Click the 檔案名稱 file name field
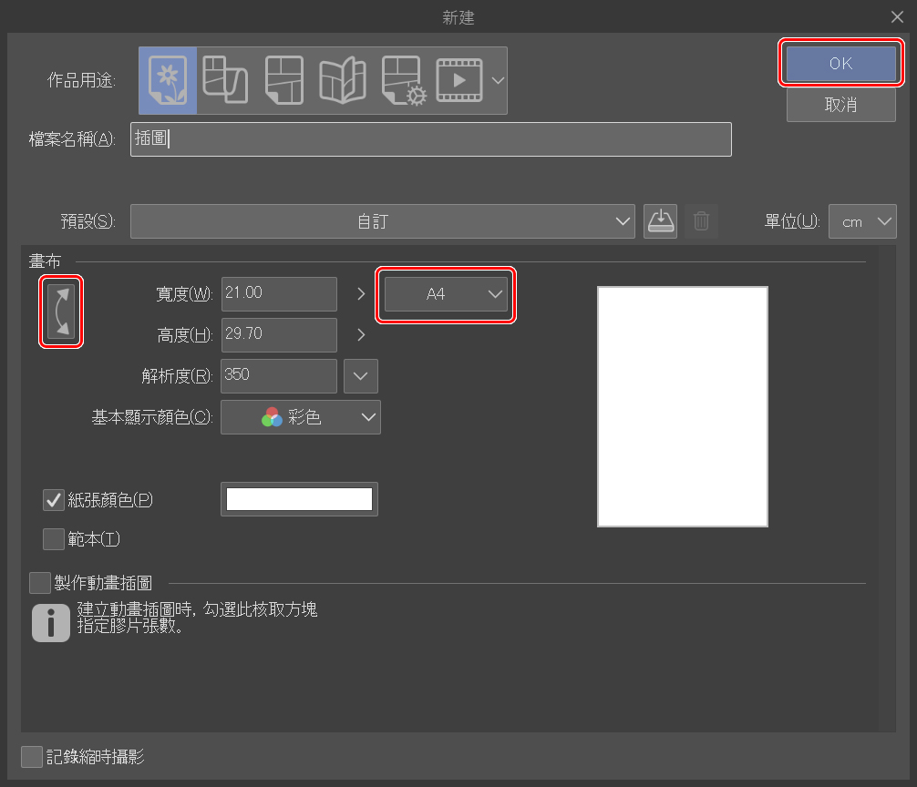The image size is (917, 787). coord(430,139)
